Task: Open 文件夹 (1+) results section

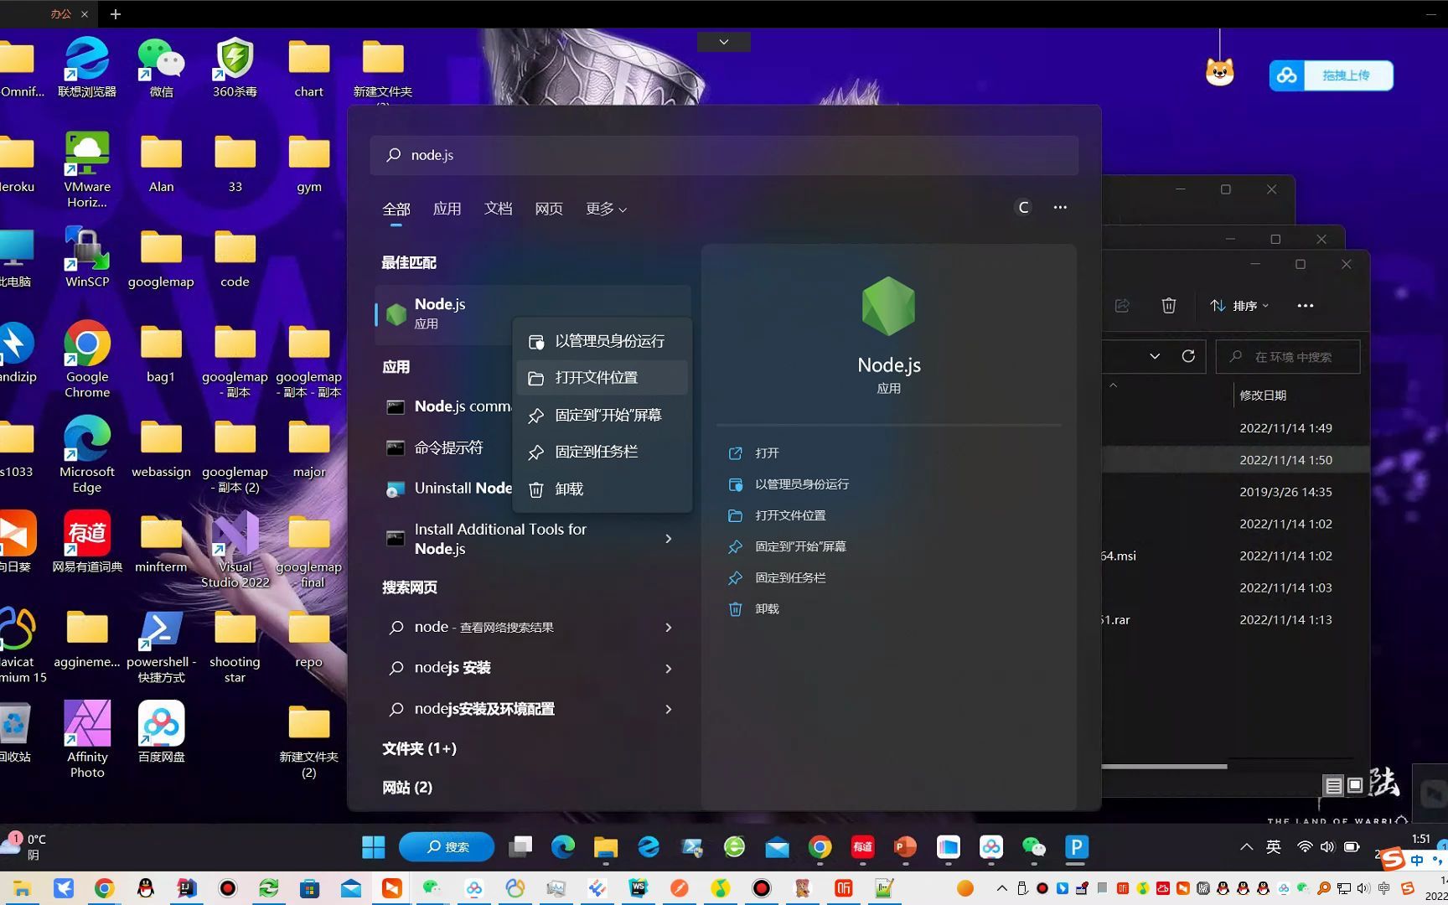Action: coord(419,748)
